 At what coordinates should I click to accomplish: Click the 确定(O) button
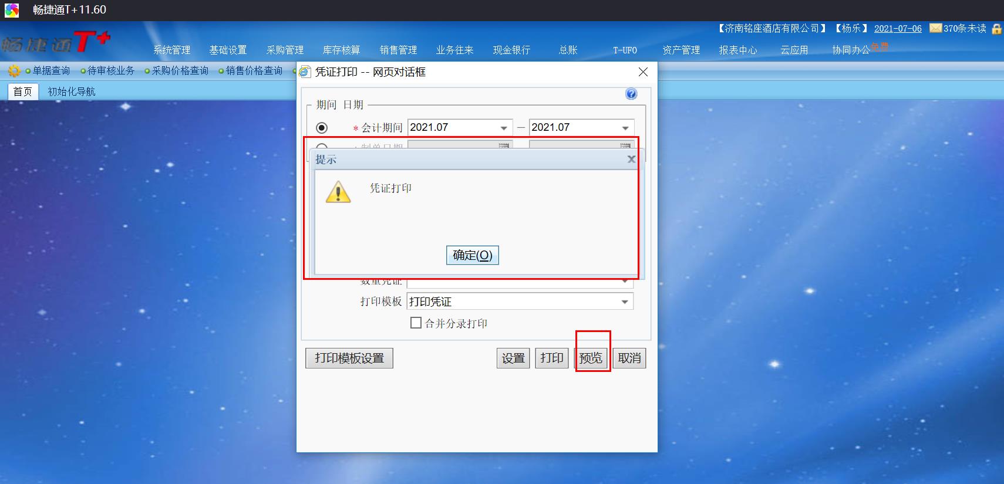[x=473, y=255]
